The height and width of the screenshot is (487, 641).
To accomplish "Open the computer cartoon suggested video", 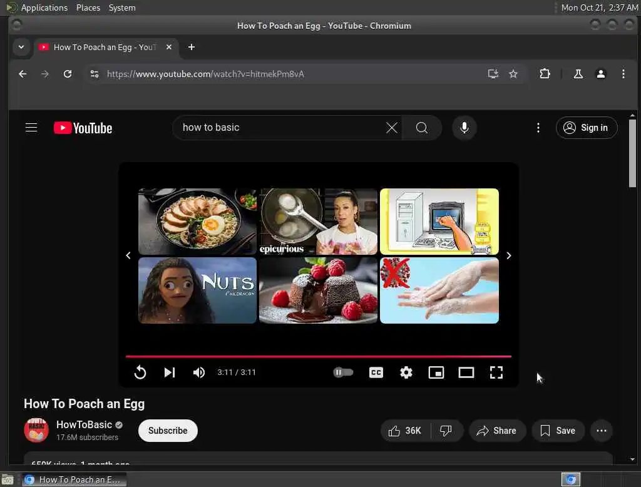I will (x=439, y=222).
